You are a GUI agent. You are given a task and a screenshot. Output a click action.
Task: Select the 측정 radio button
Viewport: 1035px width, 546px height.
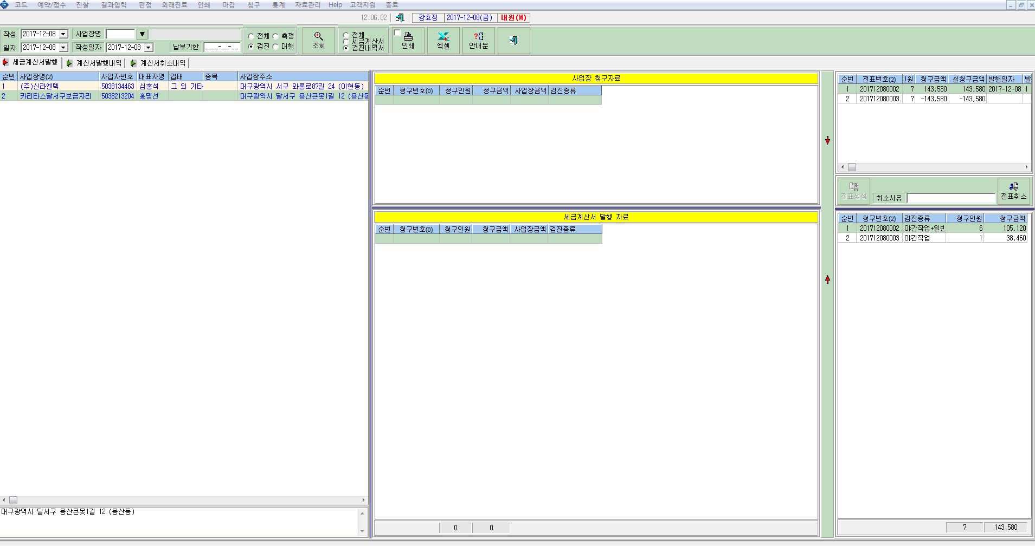click(275, 36)
